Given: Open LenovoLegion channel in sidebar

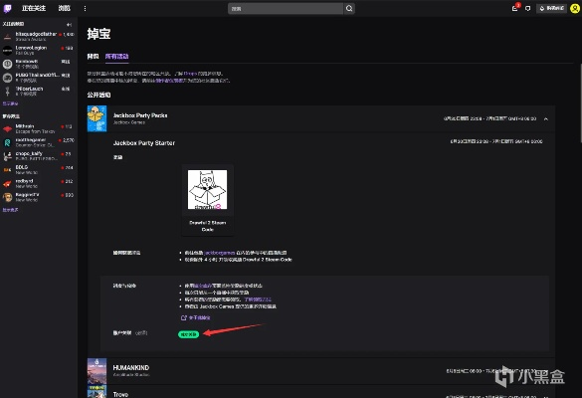Looking at the screenshot, I should [x=39, y=50].
